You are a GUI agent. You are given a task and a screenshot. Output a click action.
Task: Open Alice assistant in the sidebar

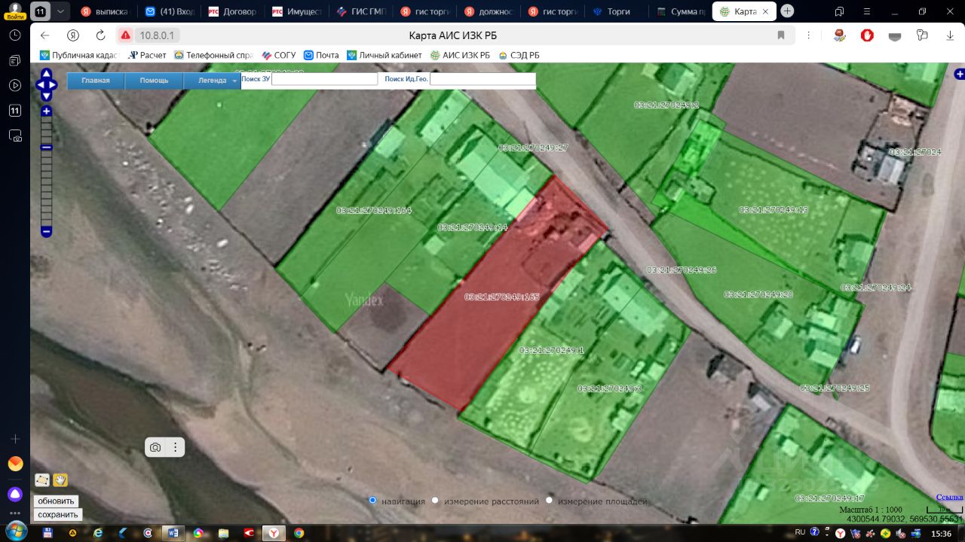point(15,494)
